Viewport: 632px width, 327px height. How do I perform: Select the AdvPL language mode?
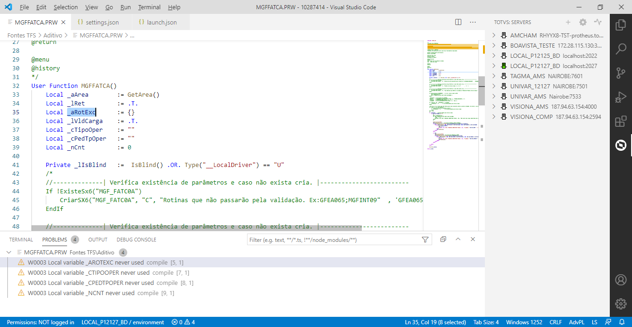(576, 322)
